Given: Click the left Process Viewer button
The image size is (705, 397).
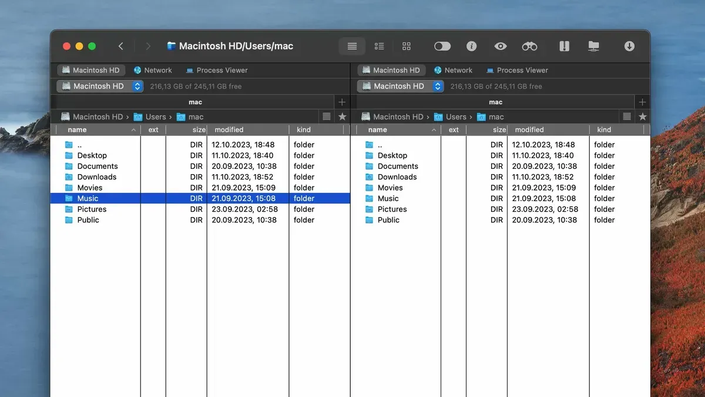Looking at the screenshot, I should 217,70.
